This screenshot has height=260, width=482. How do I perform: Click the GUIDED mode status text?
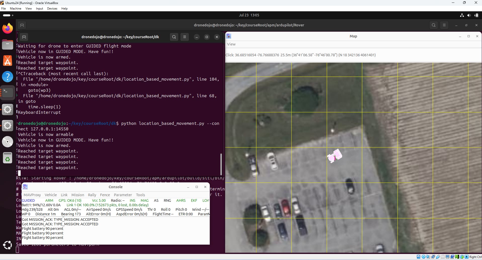pyautogui.click(x=28, y=200)
